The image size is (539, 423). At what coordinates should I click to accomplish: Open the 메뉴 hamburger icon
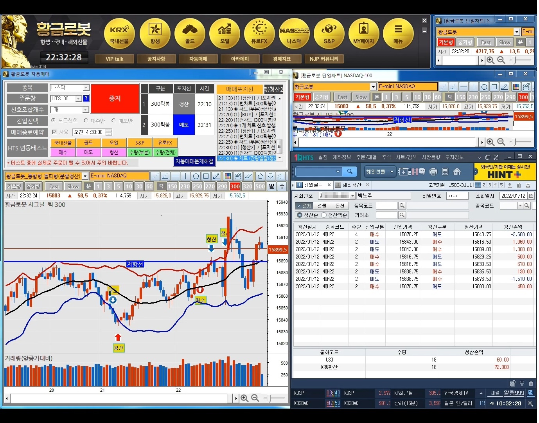[x=398, y=34]
